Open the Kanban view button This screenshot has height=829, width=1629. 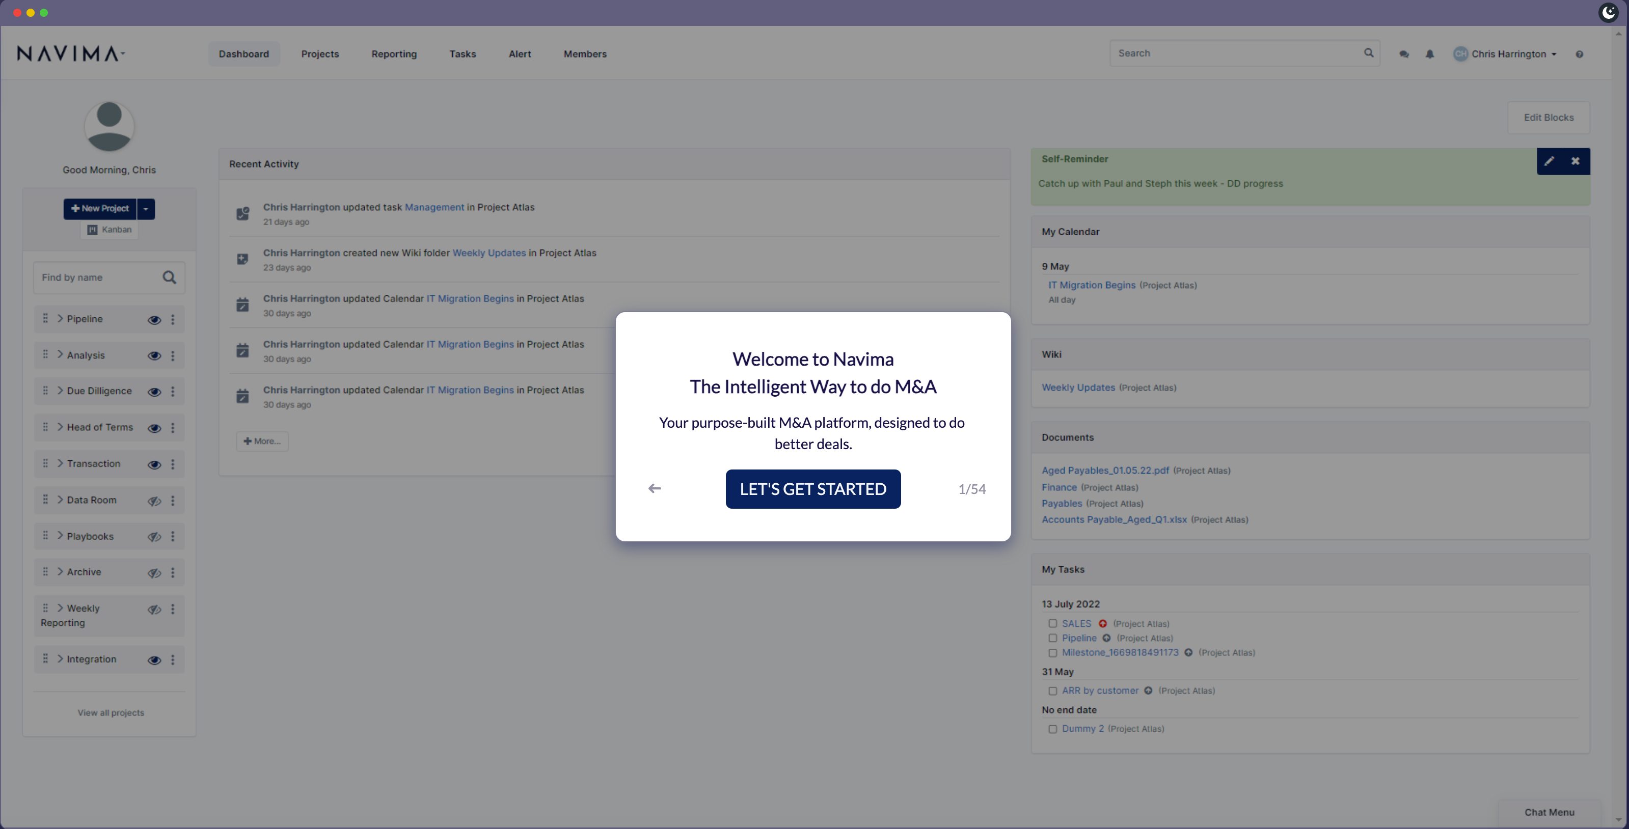pos(110,230)
